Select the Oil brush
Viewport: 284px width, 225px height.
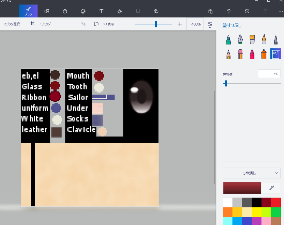(x=252, y=39)
